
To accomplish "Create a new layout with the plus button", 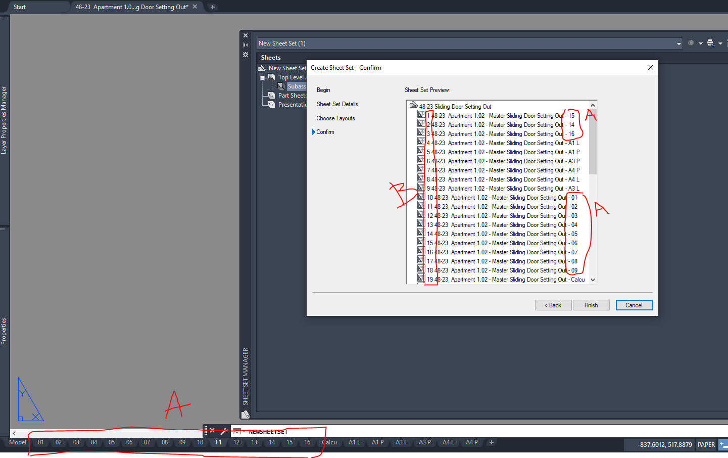I will tap(491, 442).
